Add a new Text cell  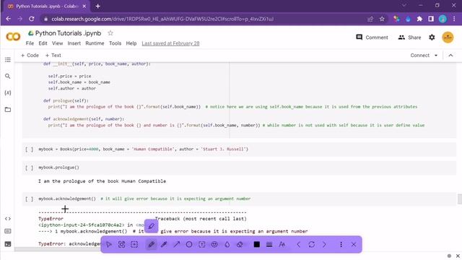coord(53,55)
